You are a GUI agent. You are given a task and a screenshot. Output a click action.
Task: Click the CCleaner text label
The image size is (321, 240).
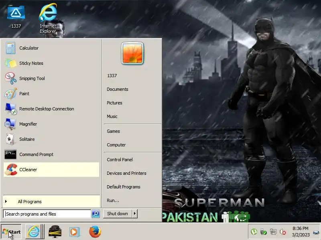tap(28, 170)
